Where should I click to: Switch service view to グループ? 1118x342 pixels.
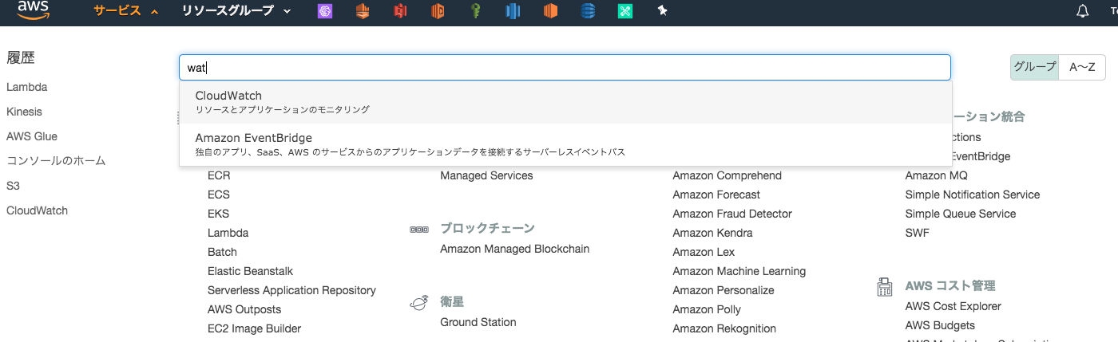click(x=1034, y=67)
